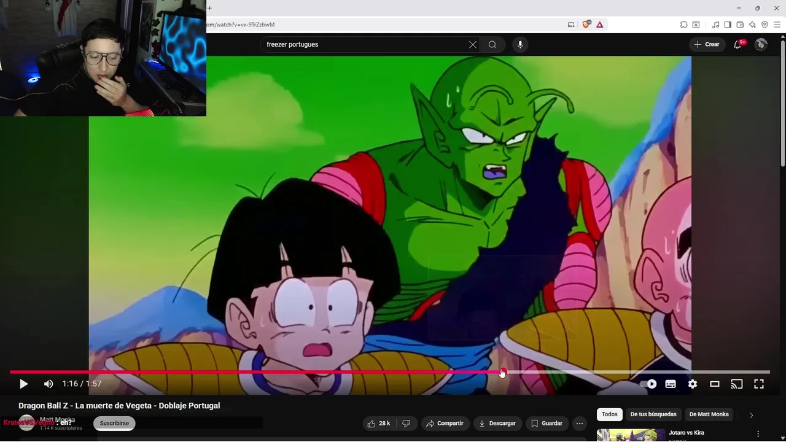Click the search magnifier button

pyautogui.click(x=492, y=45)
